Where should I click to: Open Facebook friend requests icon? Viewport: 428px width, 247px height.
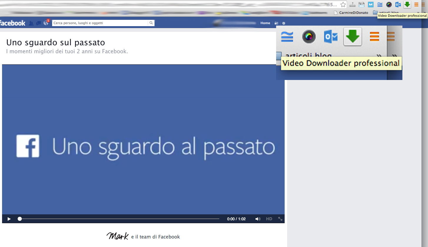[31, 23]
